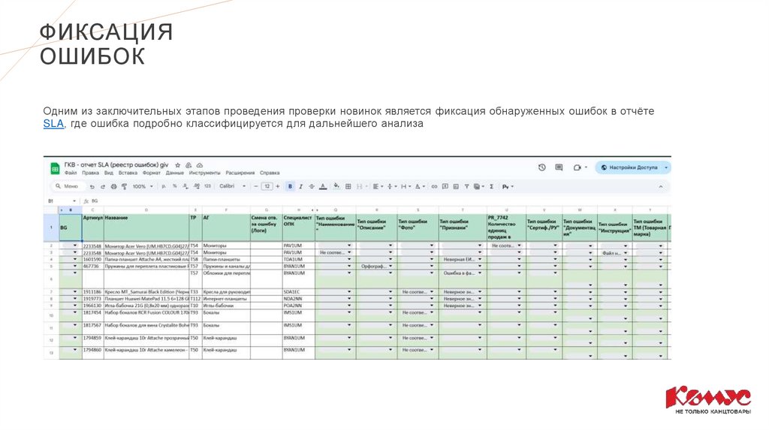Insert a comment from the toolbar
Image resolution: width=769 pixels, height=431 pixels.
coord(445,186)
